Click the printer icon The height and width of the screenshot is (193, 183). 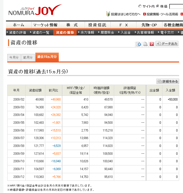[x=146, y=44]
